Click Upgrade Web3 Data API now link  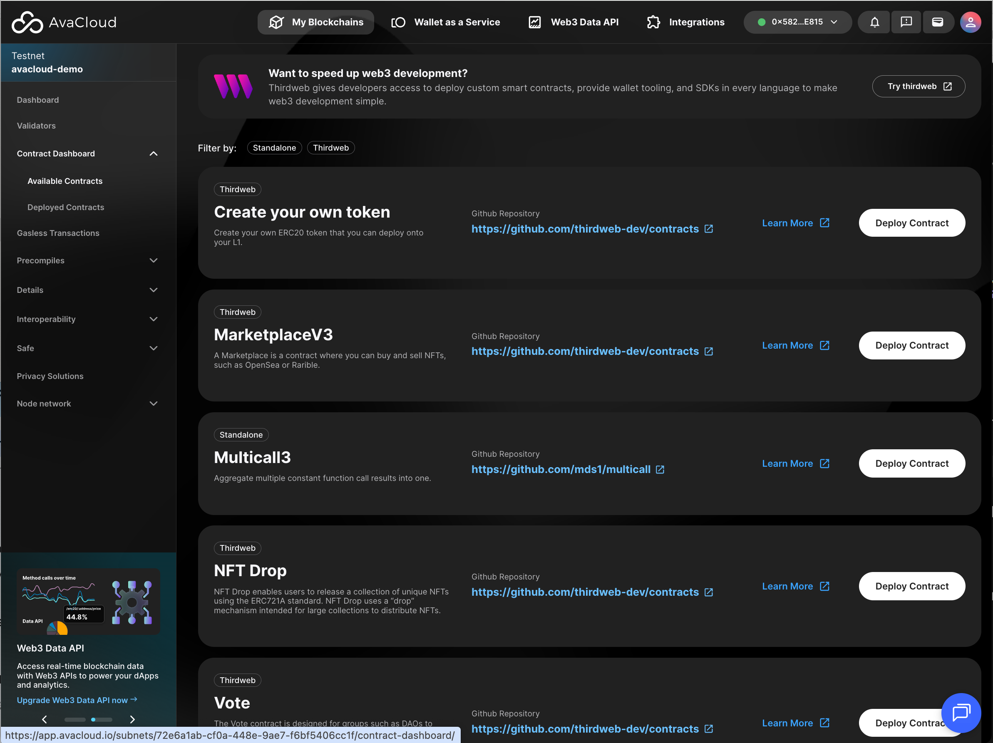[77, 700]
